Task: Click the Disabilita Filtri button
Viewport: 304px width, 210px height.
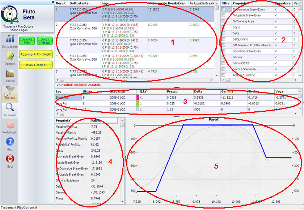Action: point(27,41)
